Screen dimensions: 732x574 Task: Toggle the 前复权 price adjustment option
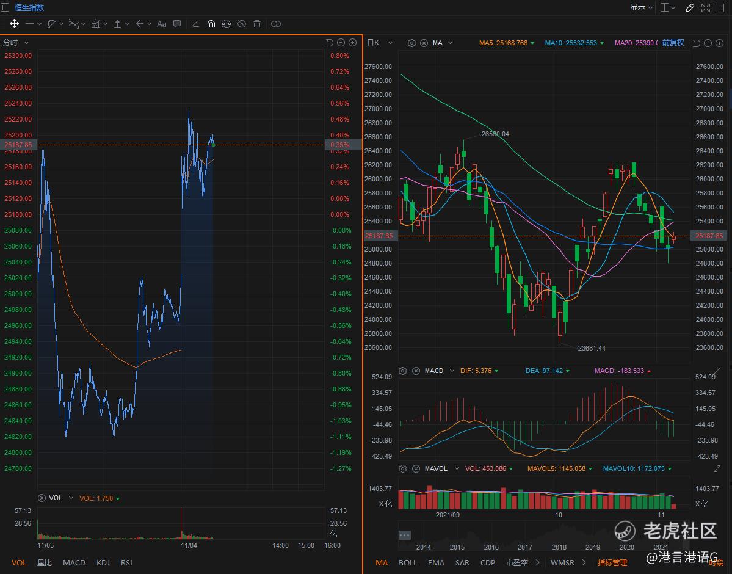click(673, 43)
